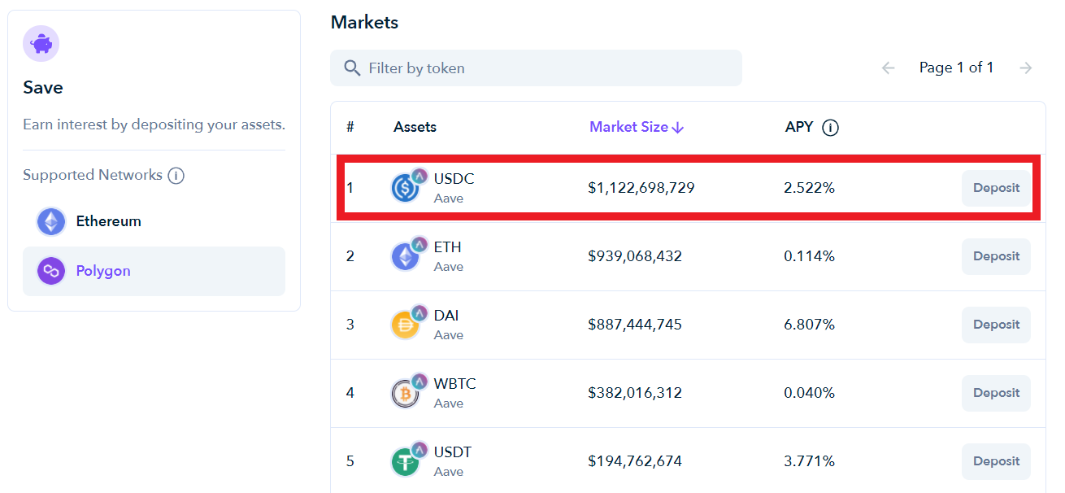
Task: Click the $194,762,674 market size
Action: tap(635, 461)
